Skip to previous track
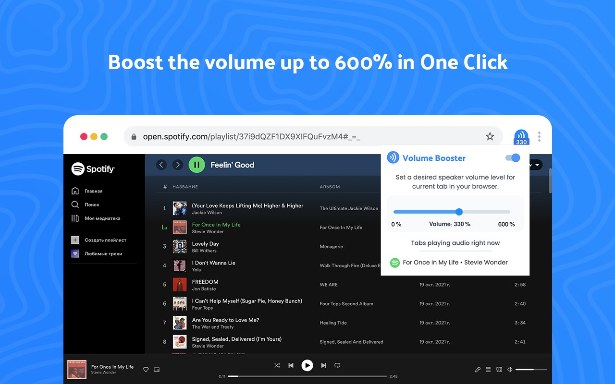This screenshot has width=615, height=384. [x=291, y=365]
